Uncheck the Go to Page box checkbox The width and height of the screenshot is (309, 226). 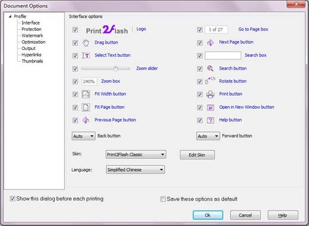tap(200, 30)
